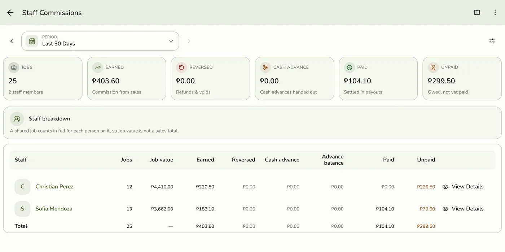Click the briefcase icon on Jobs card
505x252 pixels.
click(14, 68)
